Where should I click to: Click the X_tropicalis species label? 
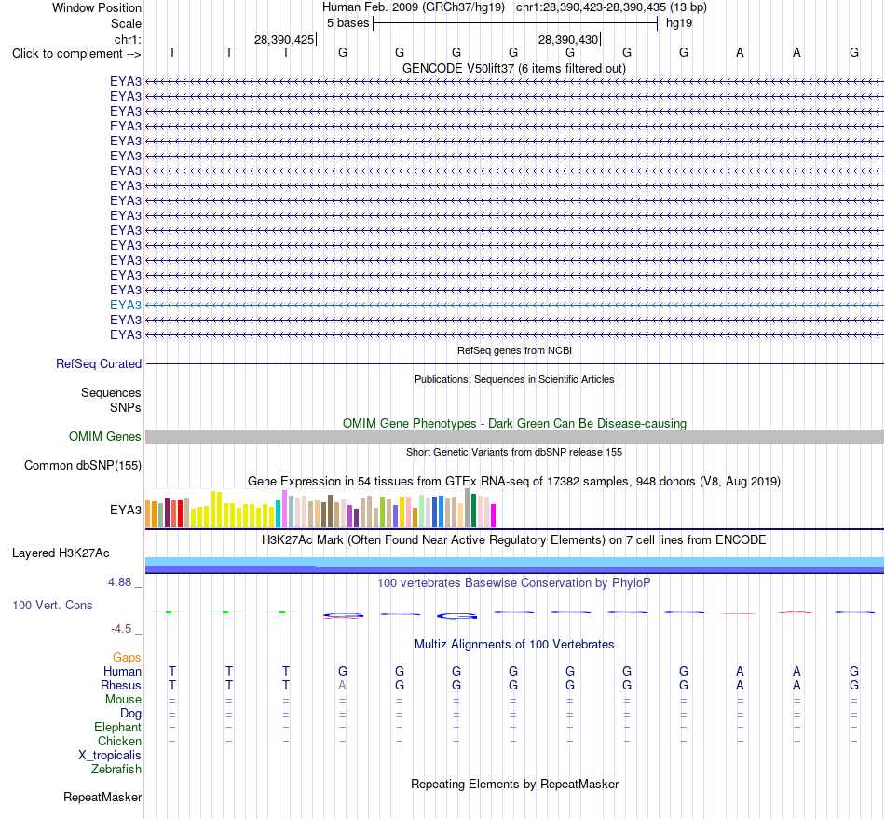click(x=110, y=756)
